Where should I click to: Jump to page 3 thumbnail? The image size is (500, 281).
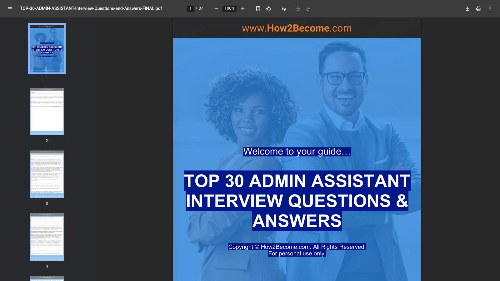click(x=47, y=174)
